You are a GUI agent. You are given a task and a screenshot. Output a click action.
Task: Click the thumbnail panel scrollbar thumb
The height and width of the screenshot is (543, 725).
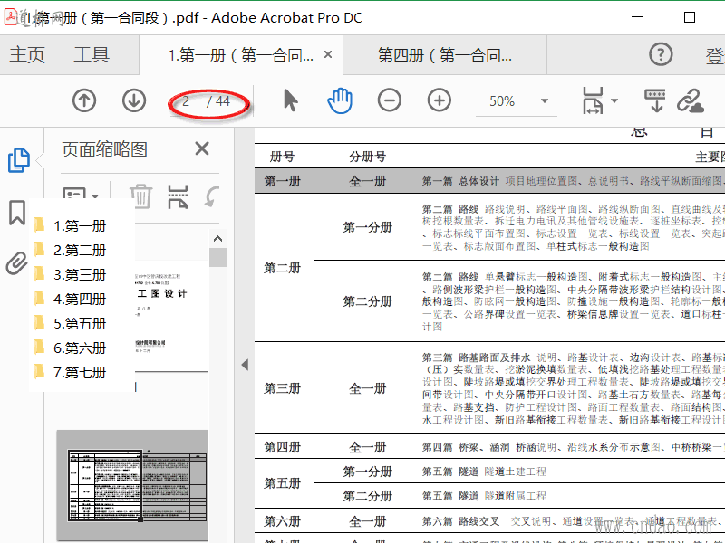pyautogui.click(x=217, y=258)
